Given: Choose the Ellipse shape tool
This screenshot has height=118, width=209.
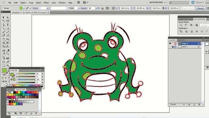Looking at the screenshot, I should pos(8,29).
